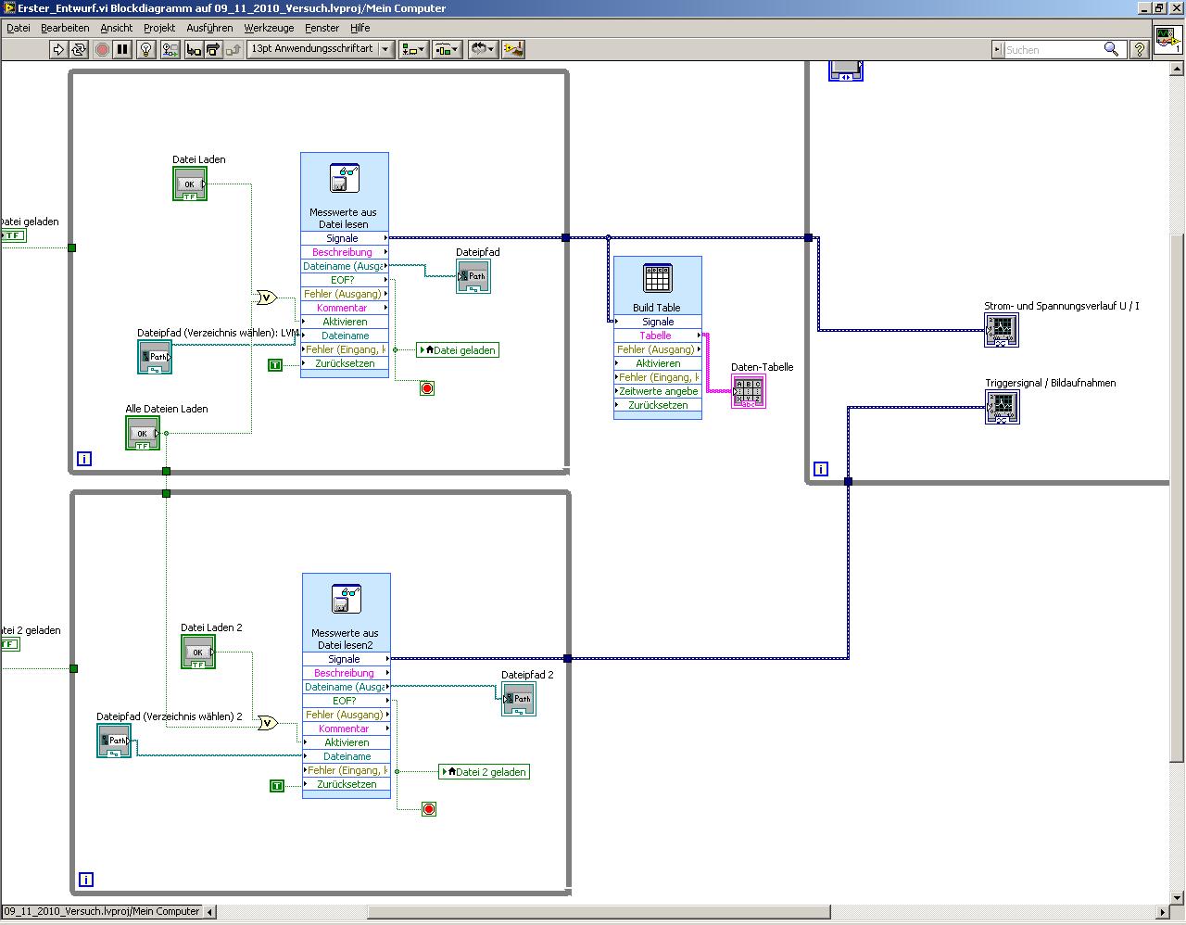The image size is (1186, 925).
Task: Open the 13pt Anwendungsschriftart font dropdown
Action: click(x=321, y=49)
